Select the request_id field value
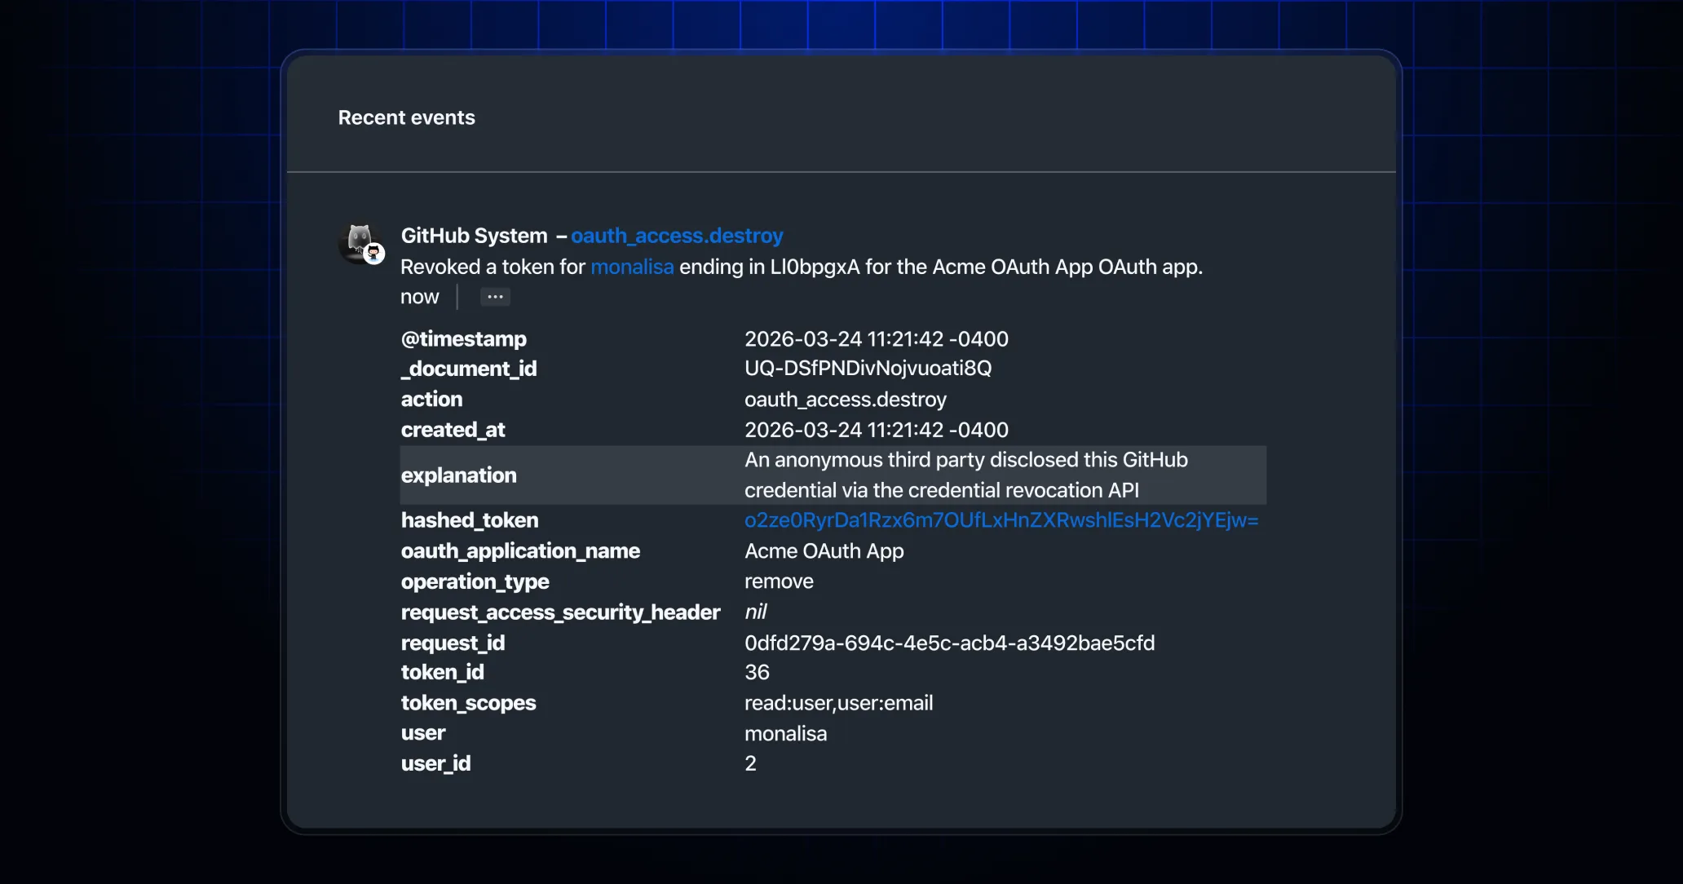 (x=950, y=643)
